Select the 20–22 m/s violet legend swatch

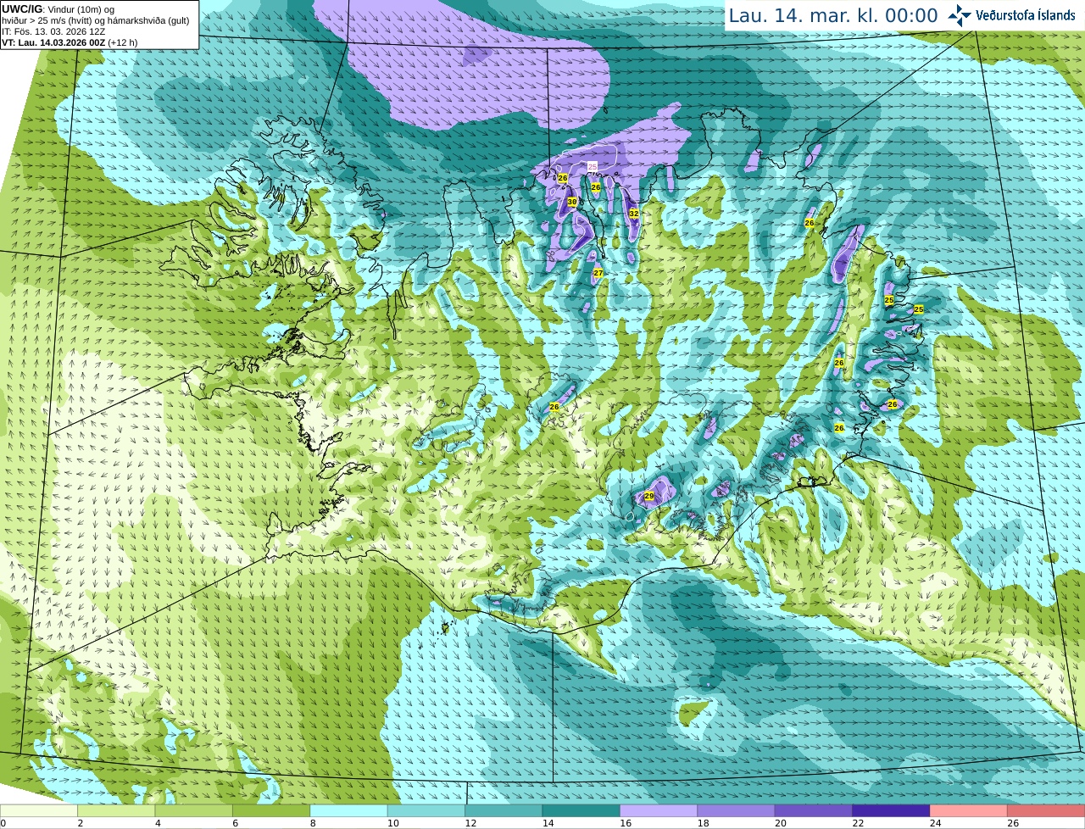click(814, 810)
